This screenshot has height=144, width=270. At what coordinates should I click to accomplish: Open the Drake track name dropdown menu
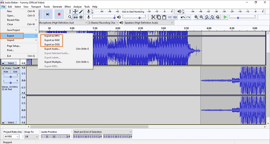(x=12, y=68)
